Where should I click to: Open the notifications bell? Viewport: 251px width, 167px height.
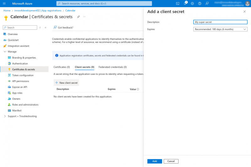coord(185,3)
